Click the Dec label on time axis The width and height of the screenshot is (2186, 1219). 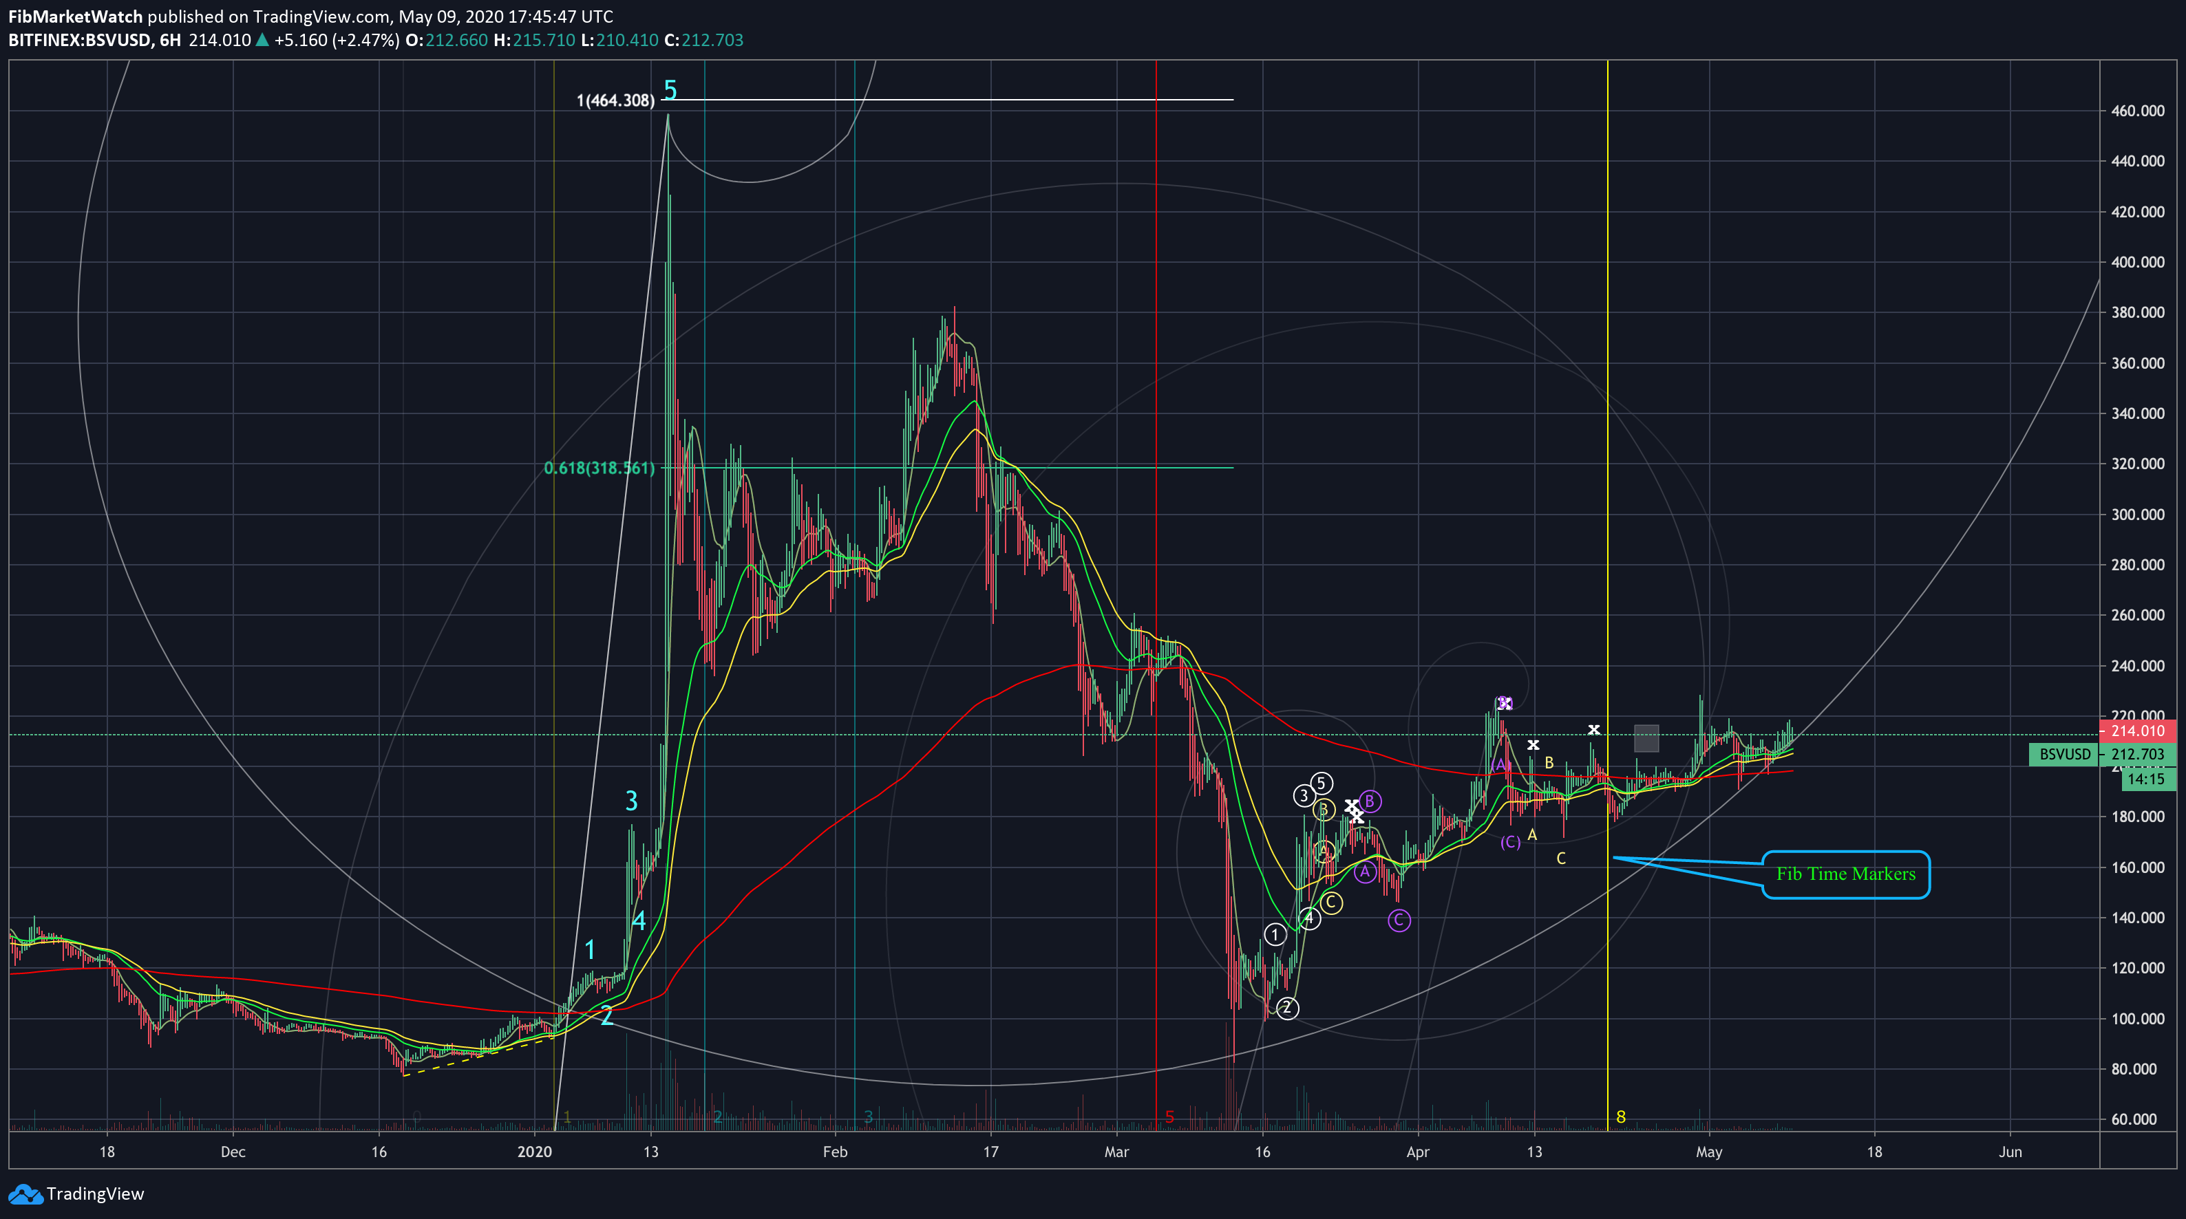233,1152
